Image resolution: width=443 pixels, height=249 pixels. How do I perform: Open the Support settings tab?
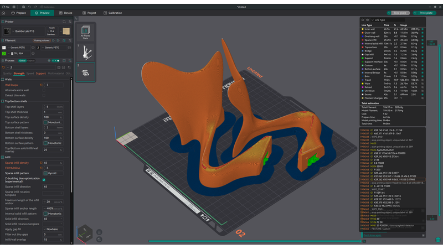click(40, 74)
